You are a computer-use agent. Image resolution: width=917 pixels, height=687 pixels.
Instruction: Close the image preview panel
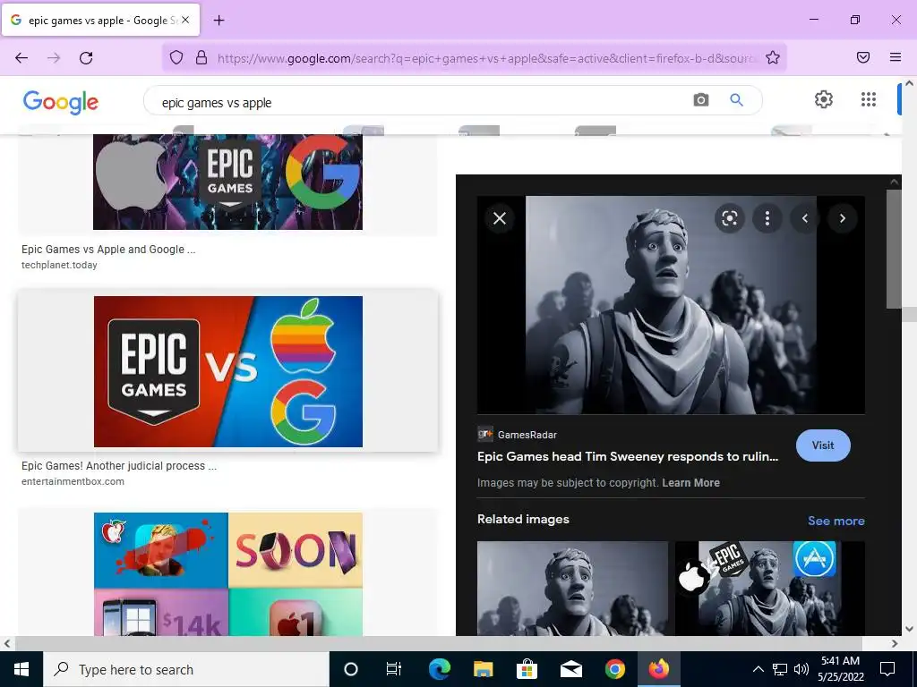click(500, 218)
